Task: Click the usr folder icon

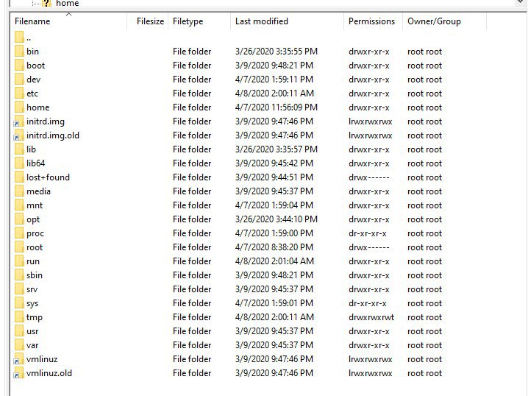Action: [x=19, y=331]
